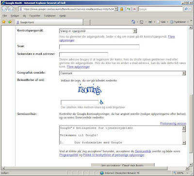Open the Funktioner tools menu in command bar

[179, 22]
